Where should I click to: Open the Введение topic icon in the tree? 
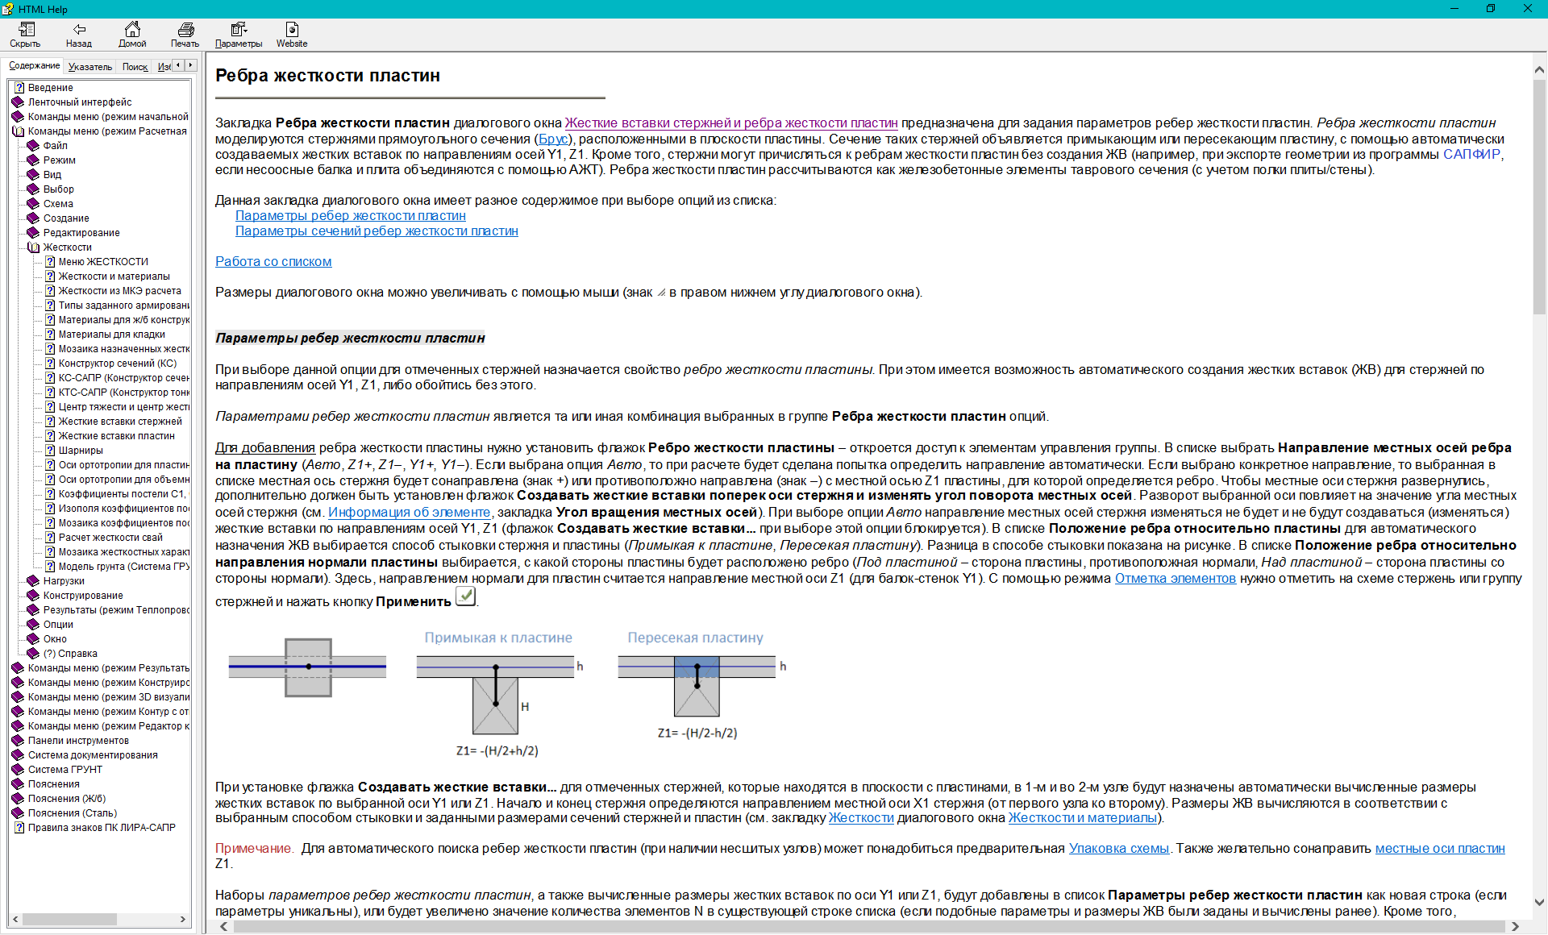point(19,88)
